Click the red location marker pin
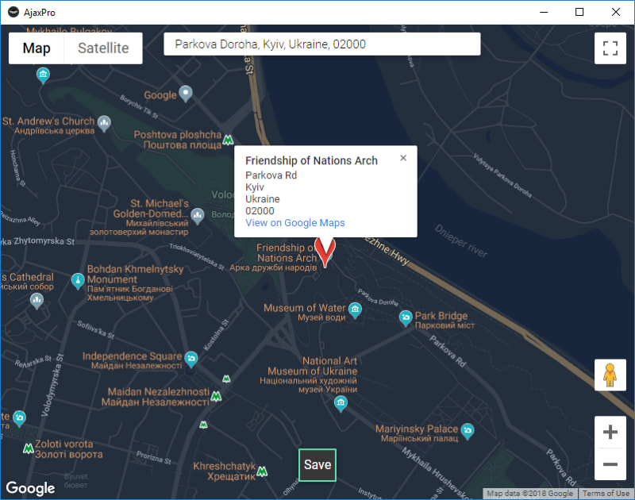Image resolution: width=635 pixels, height=500 pixels. coord(325,252)
